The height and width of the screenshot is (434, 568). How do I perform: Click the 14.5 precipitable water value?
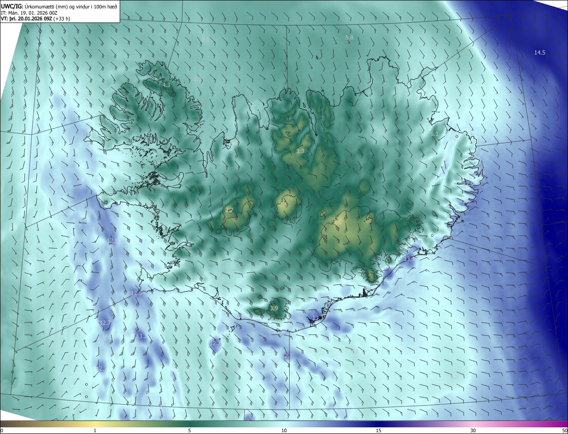(x=540, y=53)
